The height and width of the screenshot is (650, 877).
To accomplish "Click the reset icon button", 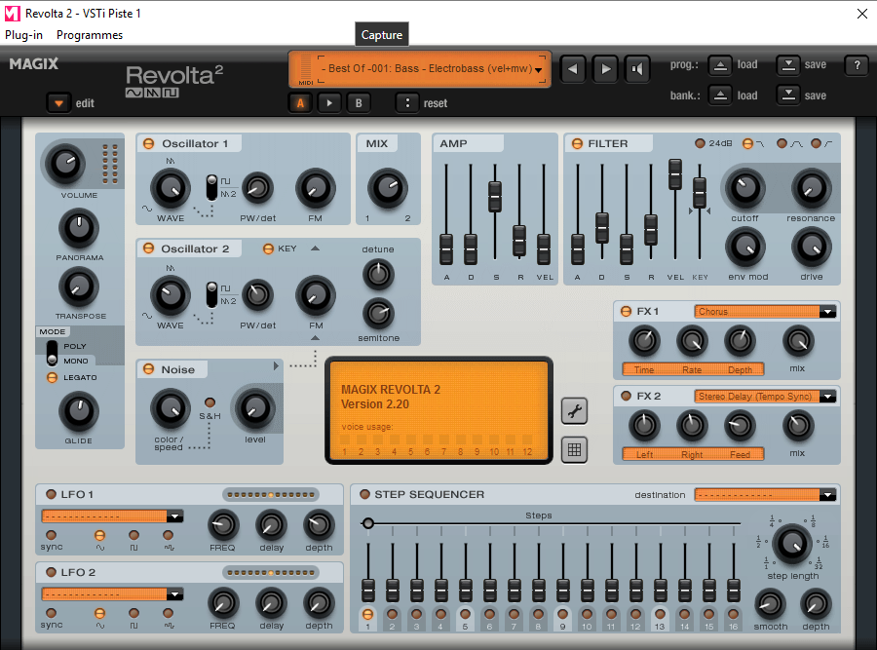I will 407,103.
